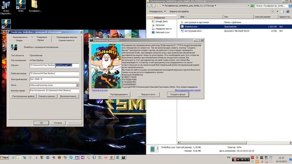The width and height of the screenshot is (292, 164).
Task: Click the EN language indicator
Action: point(229,158)
